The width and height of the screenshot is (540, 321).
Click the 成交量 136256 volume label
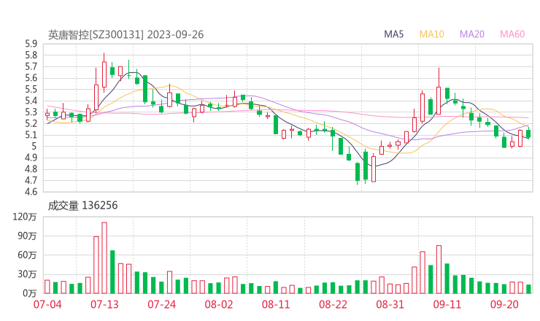point(82,205)
